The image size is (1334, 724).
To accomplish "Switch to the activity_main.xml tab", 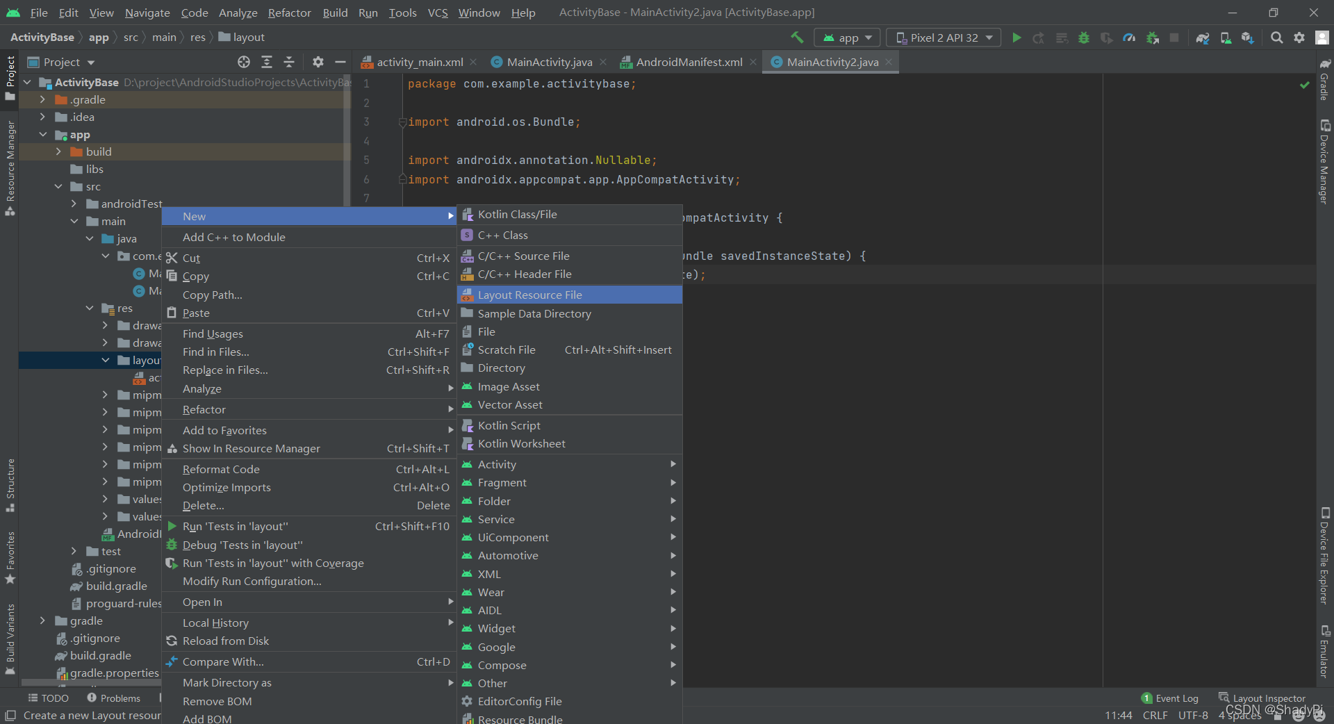I will click(x=420, y=62).
